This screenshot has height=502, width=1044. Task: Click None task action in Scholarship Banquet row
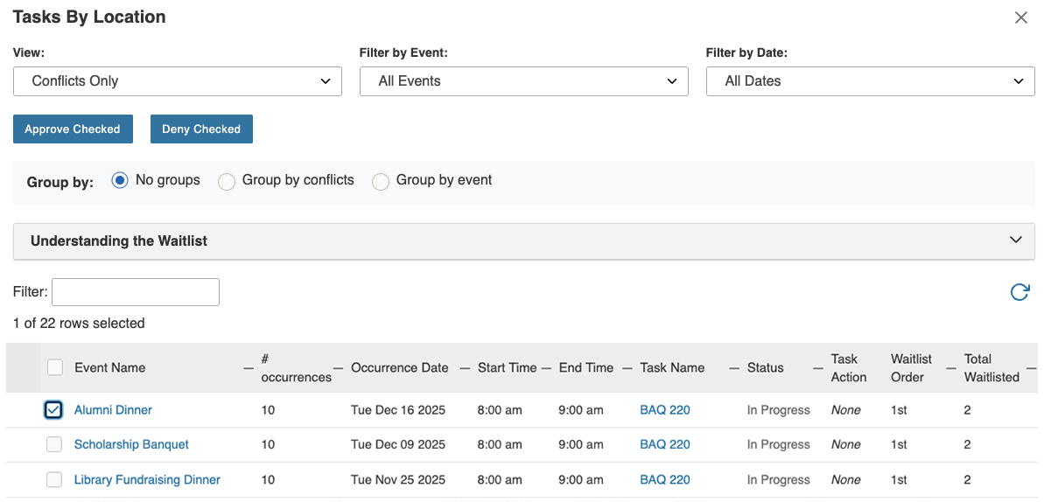click(845, 445)
